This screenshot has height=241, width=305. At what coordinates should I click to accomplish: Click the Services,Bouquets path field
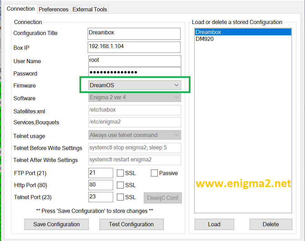coord(134,122)
